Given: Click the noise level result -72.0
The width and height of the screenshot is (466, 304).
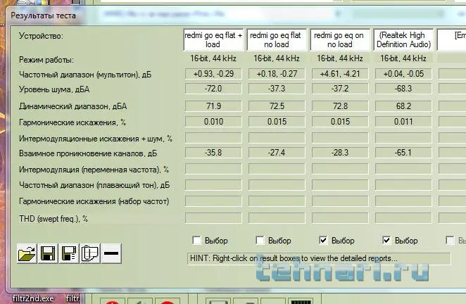Looking at the screenshot, I should tap(213, 88).
